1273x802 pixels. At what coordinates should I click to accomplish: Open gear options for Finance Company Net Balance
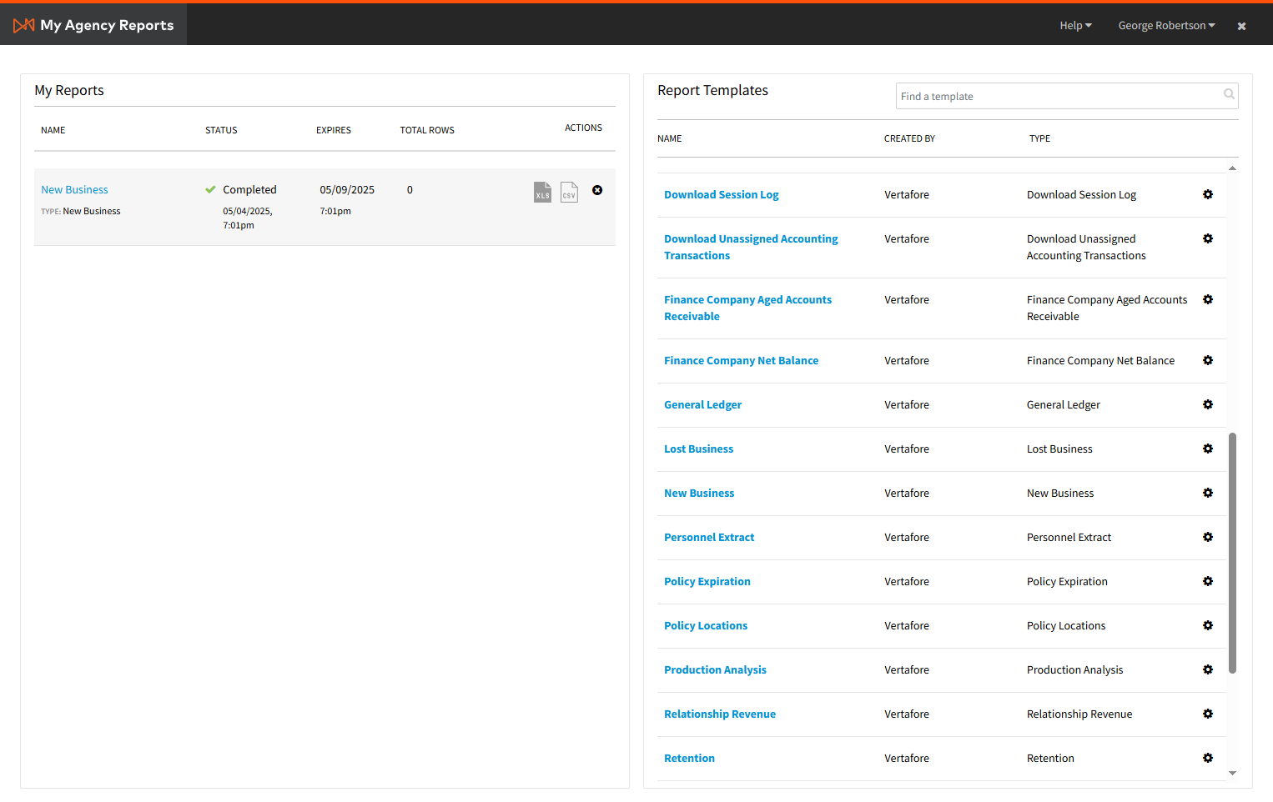tap(1208, 360)
